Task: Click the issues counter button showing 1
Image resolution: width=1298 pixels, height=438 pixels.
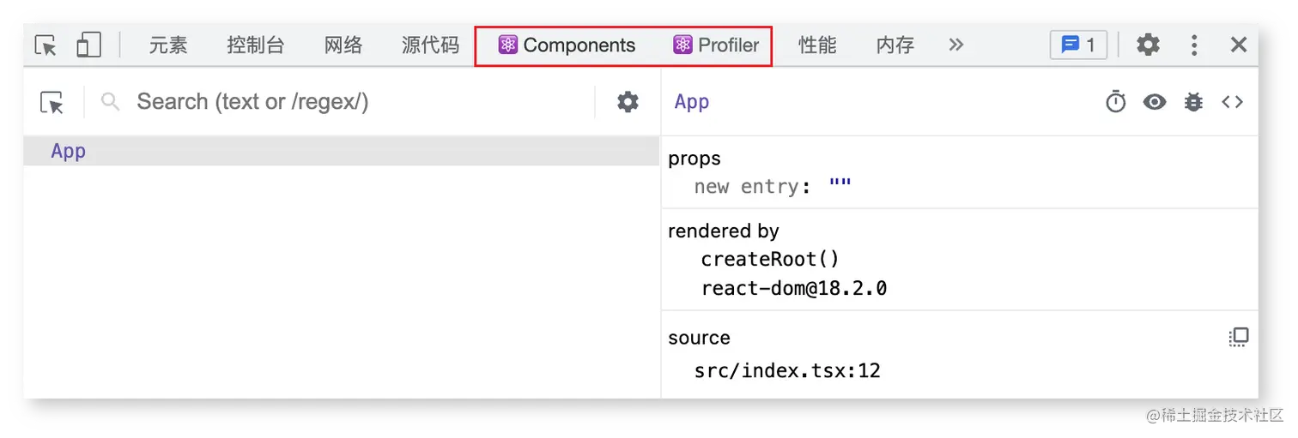Action: pos(1078,45)
